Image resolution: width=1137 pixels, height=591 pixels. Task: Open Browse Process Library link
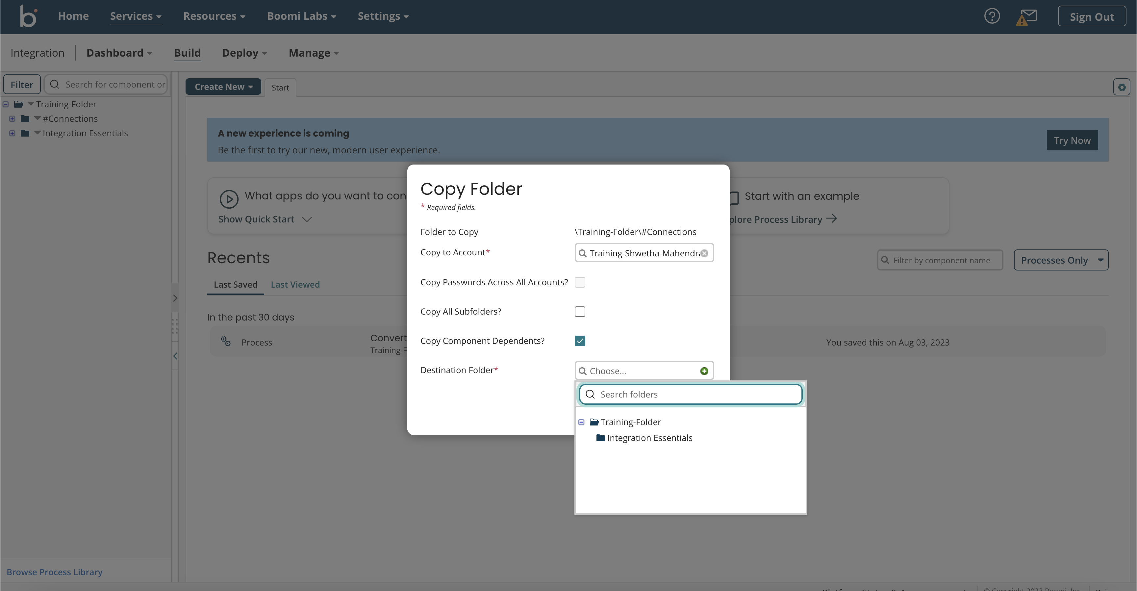pos(54,572)
